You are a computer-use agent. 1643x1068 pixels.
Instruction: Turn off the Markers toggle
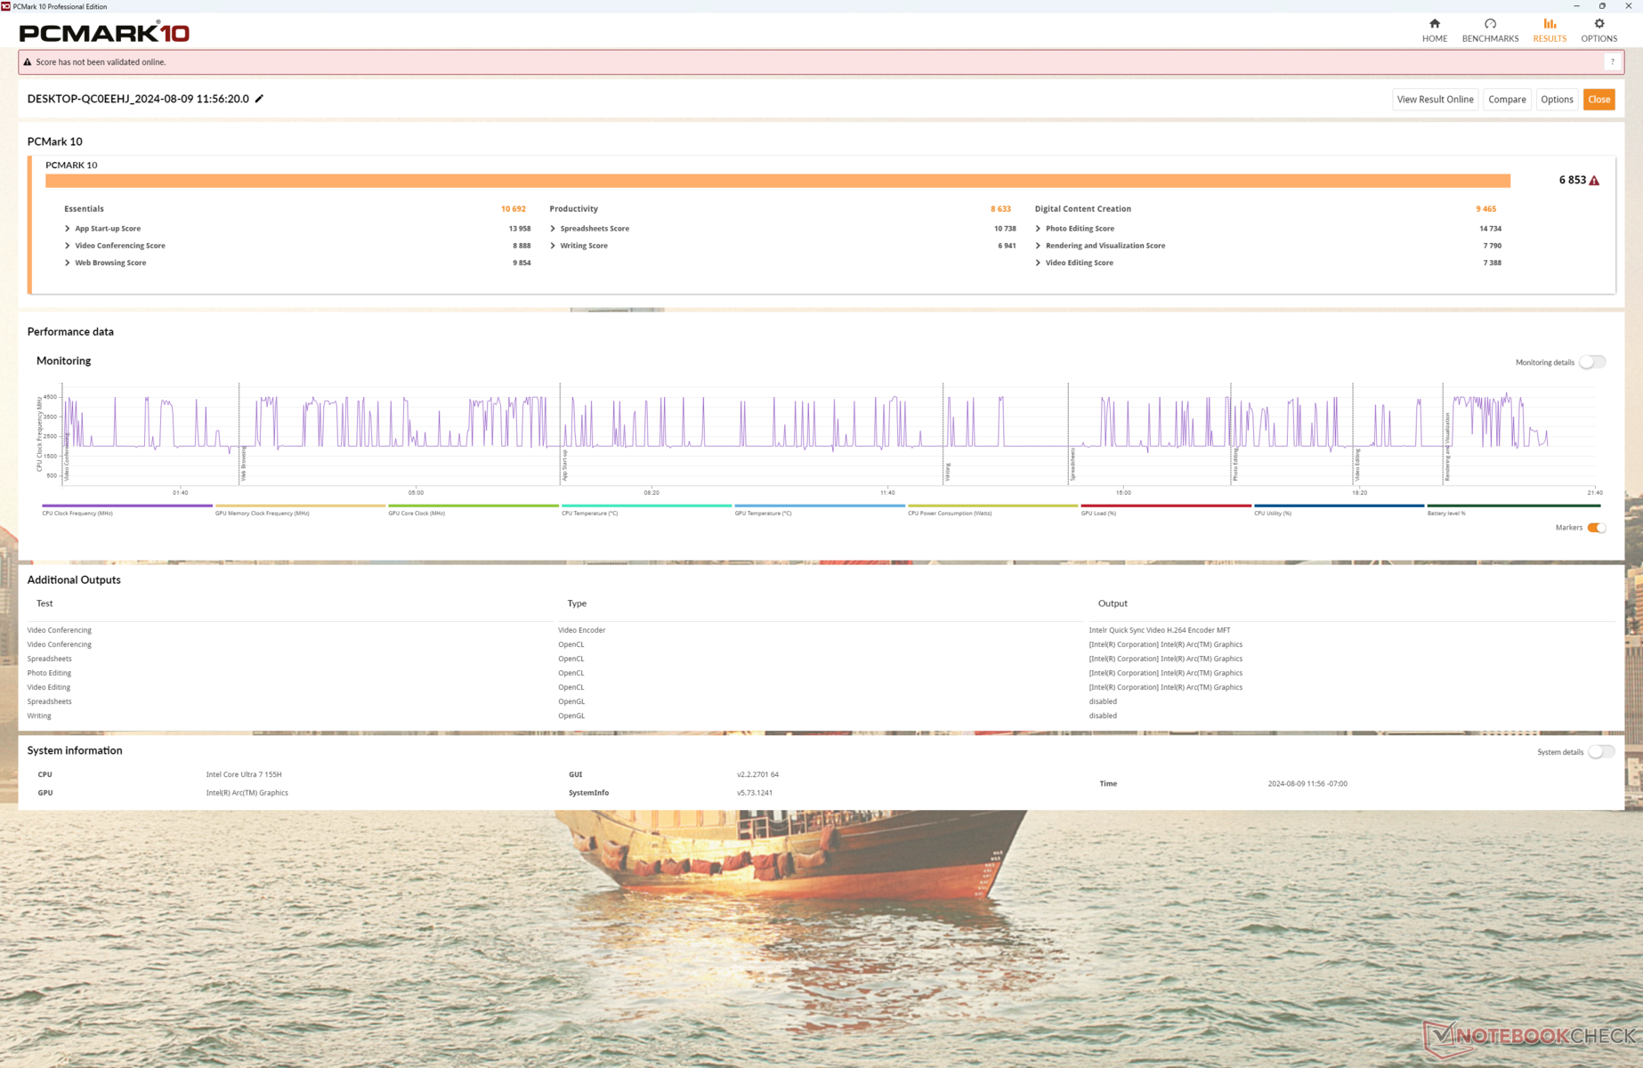tap(1597, 528)
